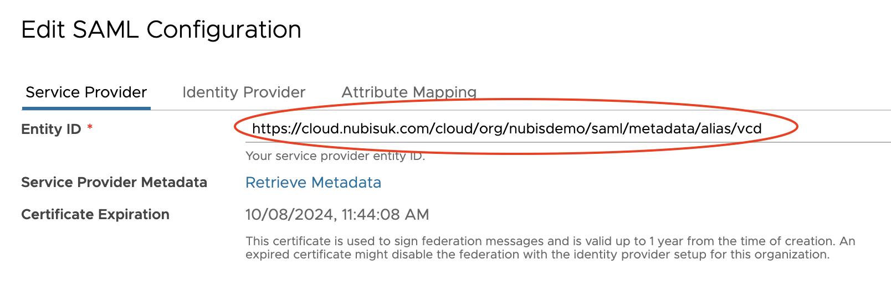The image size is (891, 290).
Task: Click the expiration time 11:44:08 AM
Action: (x=386, y=215)
